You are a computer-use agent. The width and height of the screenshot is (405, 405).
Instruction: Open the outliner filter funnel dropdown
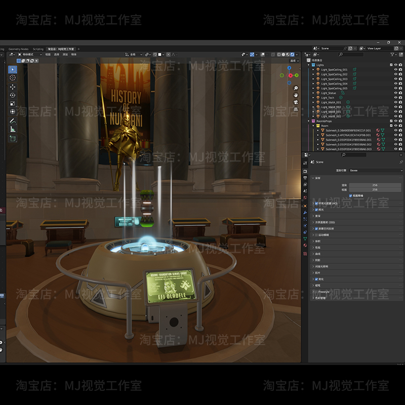point(393,55)
